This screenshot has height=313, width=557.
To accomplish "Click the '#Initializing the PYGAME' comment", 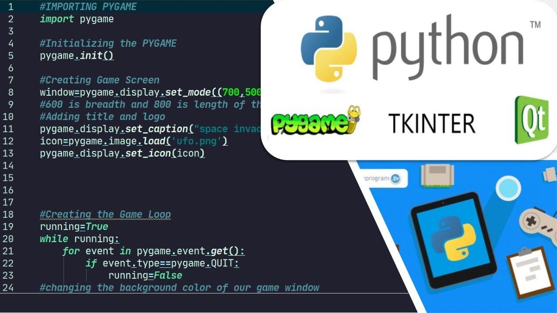I will pos(108,43).
